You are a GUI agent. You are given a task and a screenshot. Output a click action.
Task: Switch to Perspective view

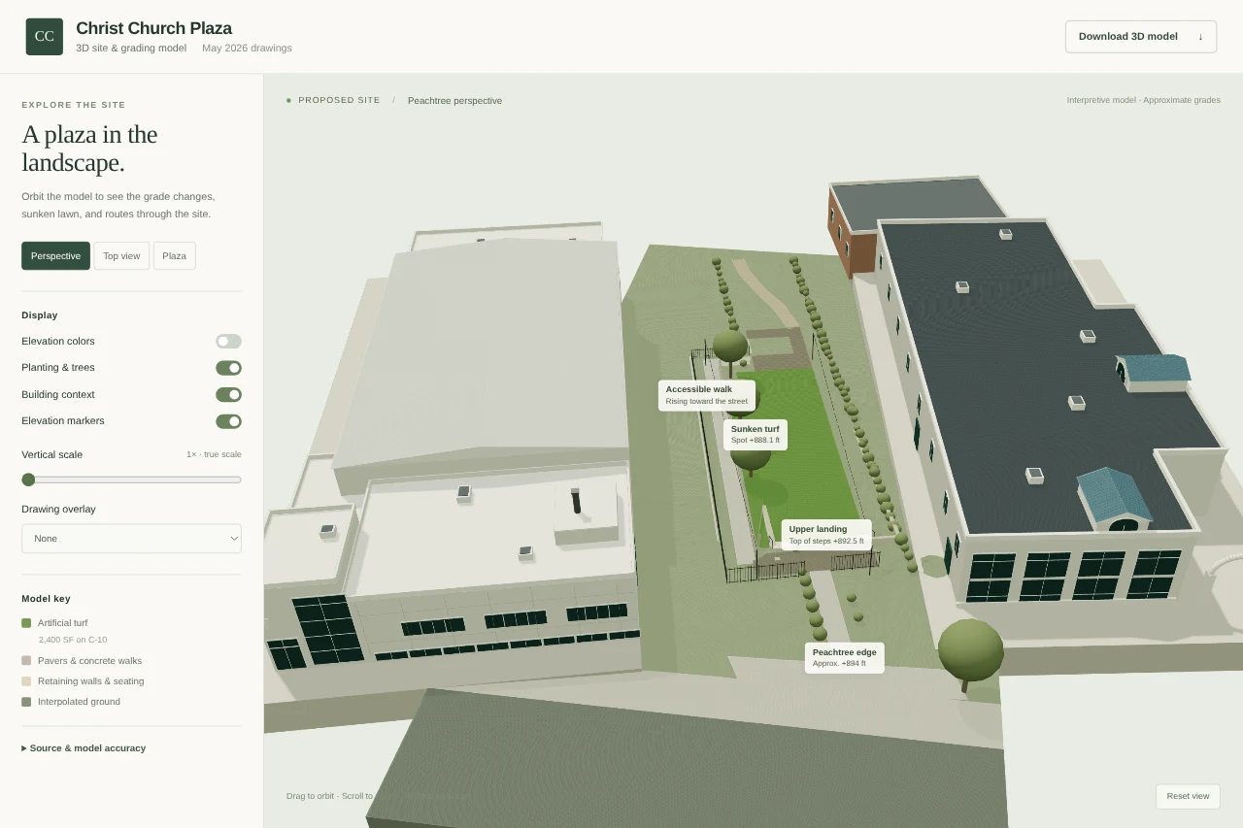coord(55,256)
